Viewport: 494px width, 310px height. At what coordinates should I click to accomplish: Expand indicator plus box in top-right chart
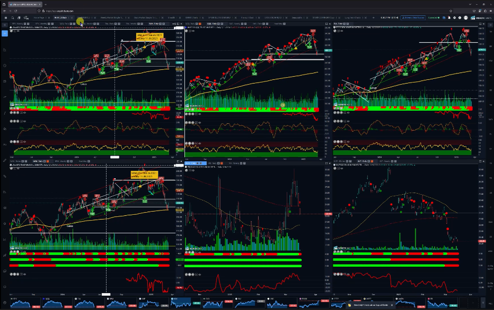[339, 31]
